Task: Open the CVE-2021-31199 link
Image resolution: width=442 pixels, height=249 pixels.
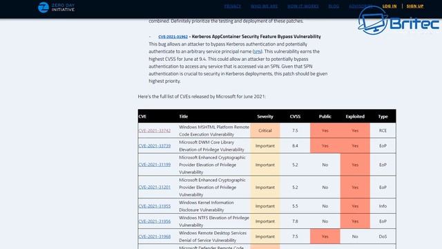Action: click(155, 165)
